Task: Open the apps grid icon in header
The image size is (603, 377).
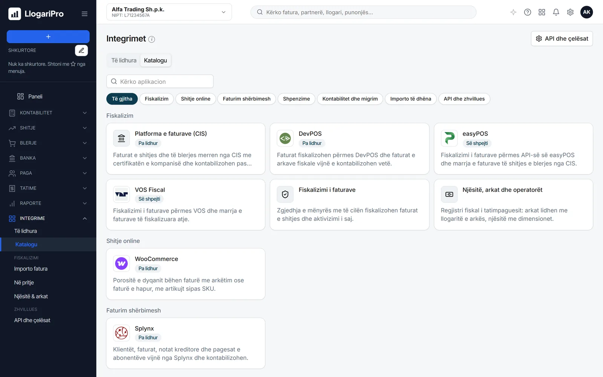Action: tap(542, 12)
